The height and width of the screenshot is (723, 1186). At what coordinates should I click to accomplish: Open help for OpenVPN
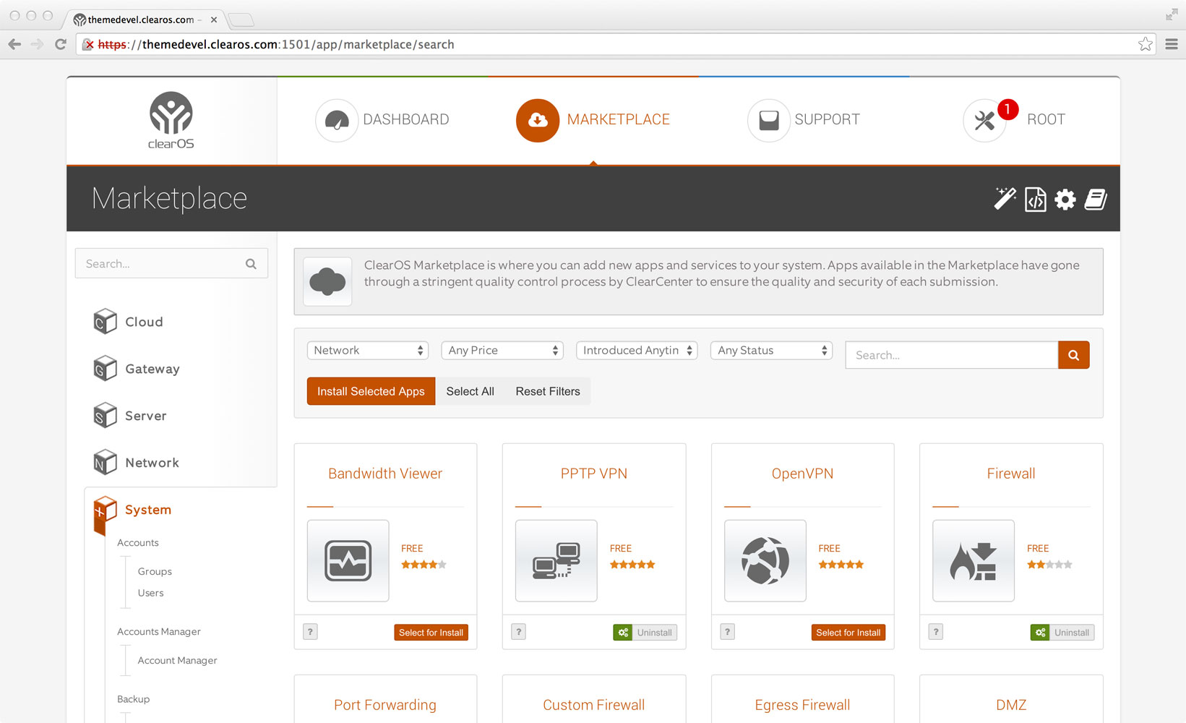pos(727,632)
